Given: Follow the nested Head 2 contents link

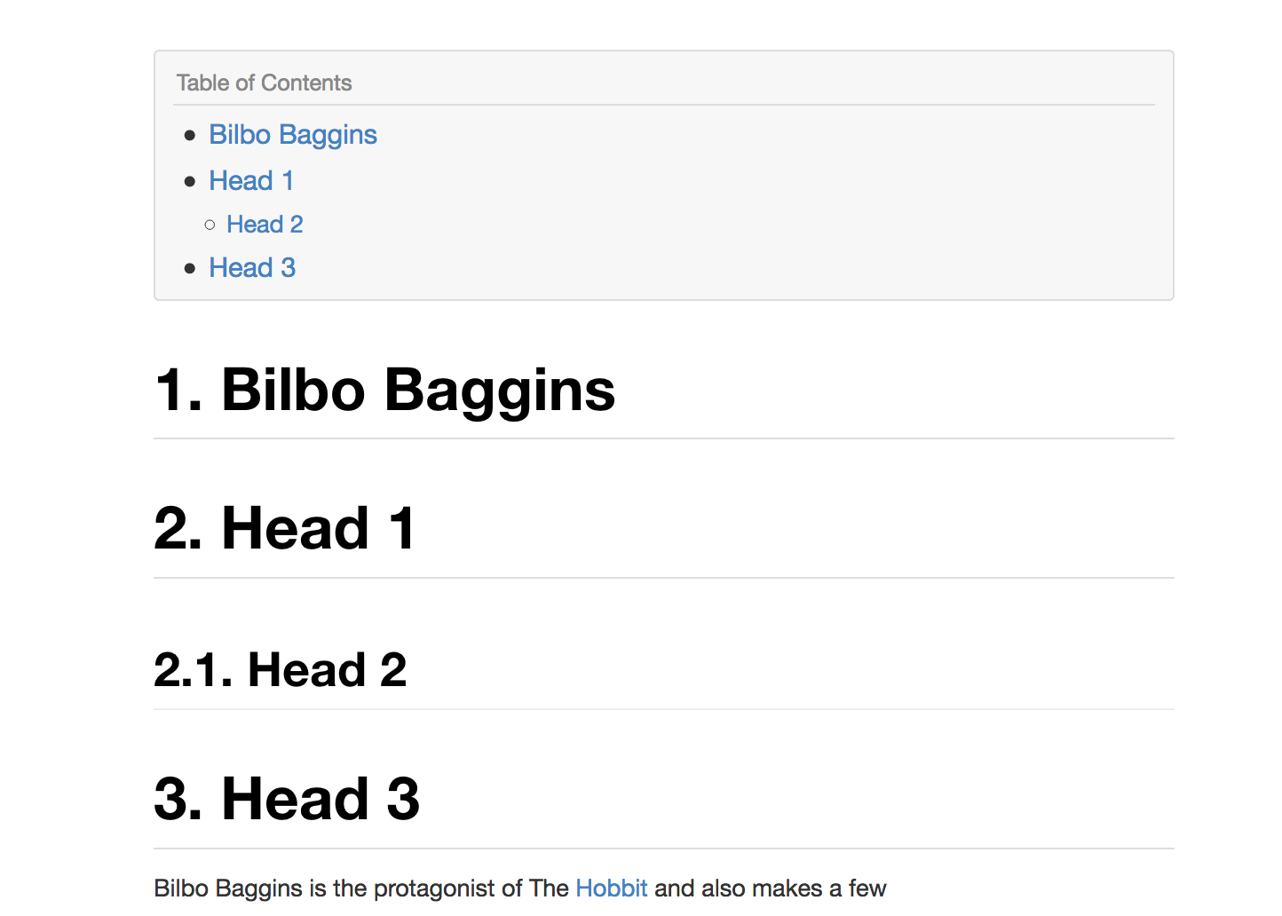Looking at the screenshot, I should [265, 225].
